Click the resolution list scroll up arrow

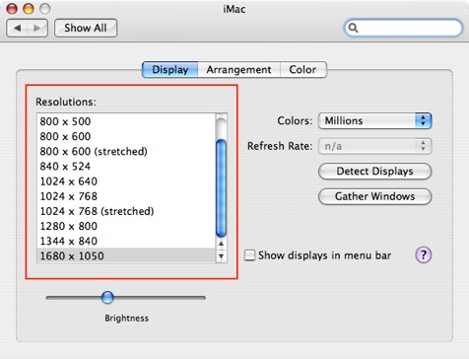(x=221, y=244)
